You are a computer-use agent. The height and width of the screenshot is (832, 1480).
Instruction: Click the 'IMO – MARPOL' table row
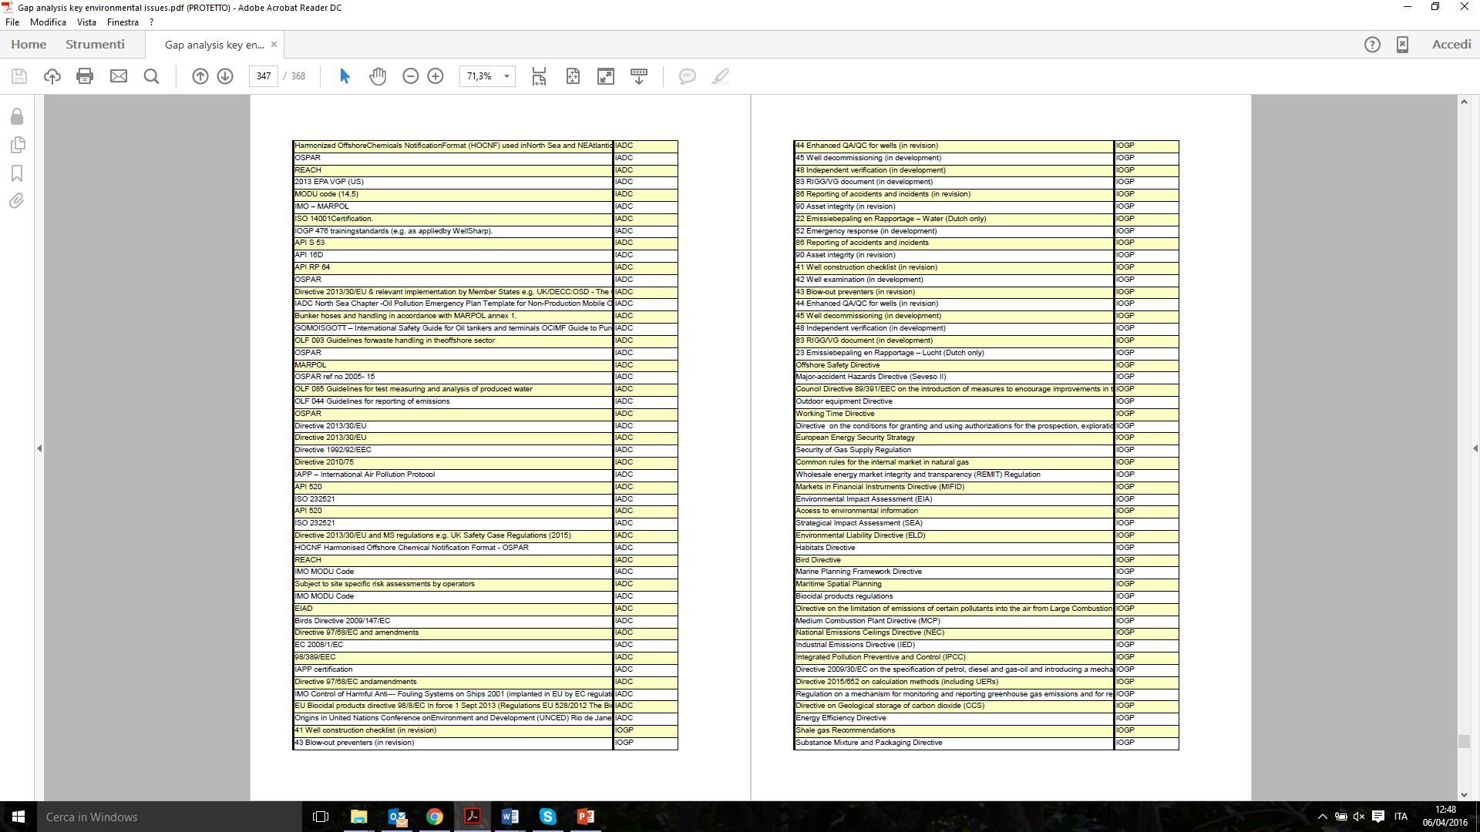click(x=485, y=206)
